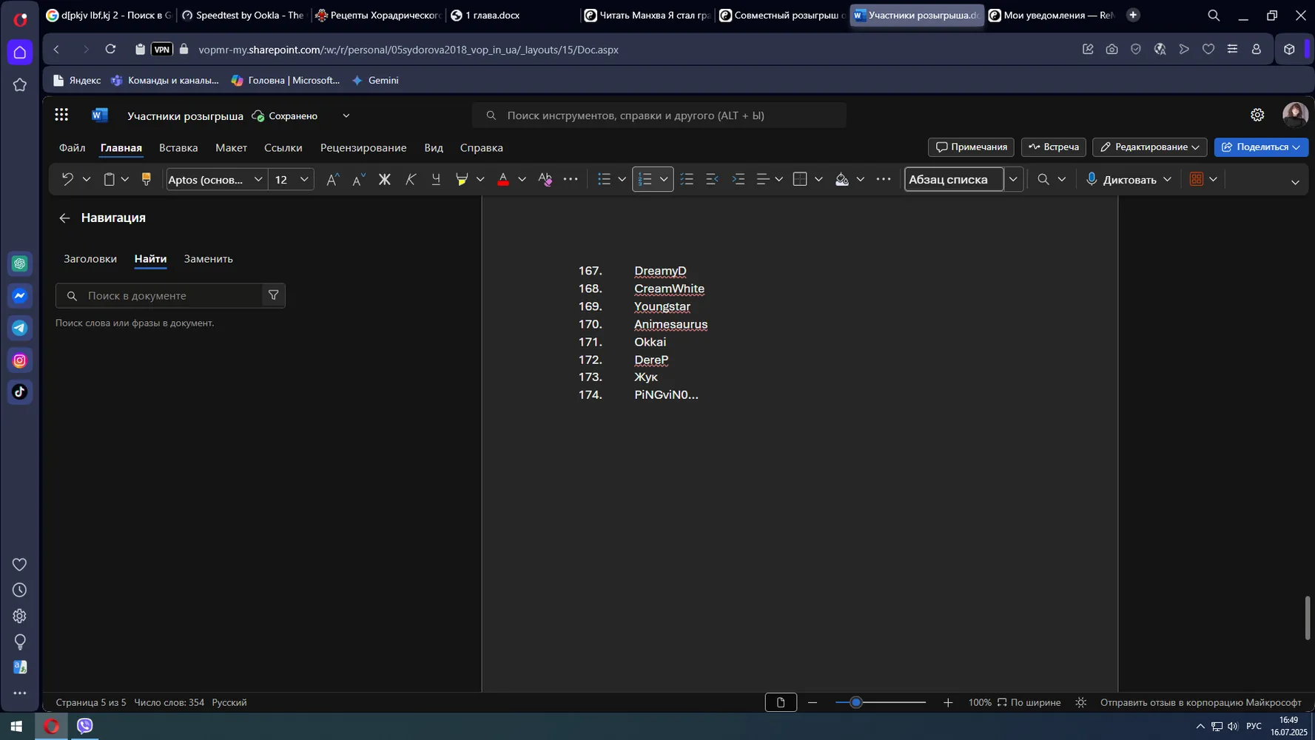Viewport: 1315px width, 740px height.
Task: Open the Файл menu
Action: [72, 147]
